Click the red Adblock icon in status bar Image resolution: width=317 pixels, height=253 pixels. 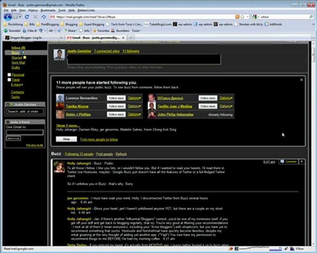[x=231, y=249]
